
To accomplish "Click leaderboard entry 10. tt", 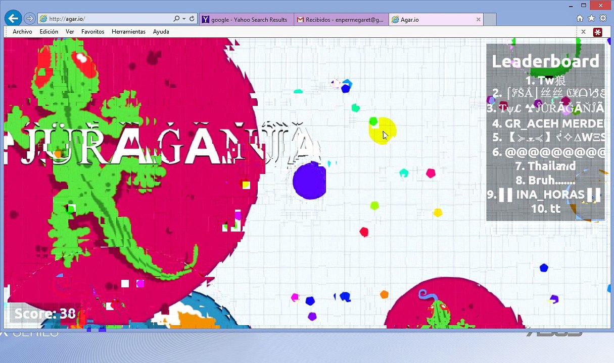I will 545,209.
